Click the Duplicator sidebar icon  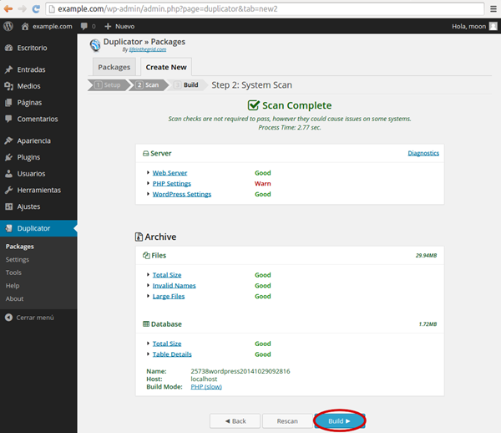click(8, 228)
